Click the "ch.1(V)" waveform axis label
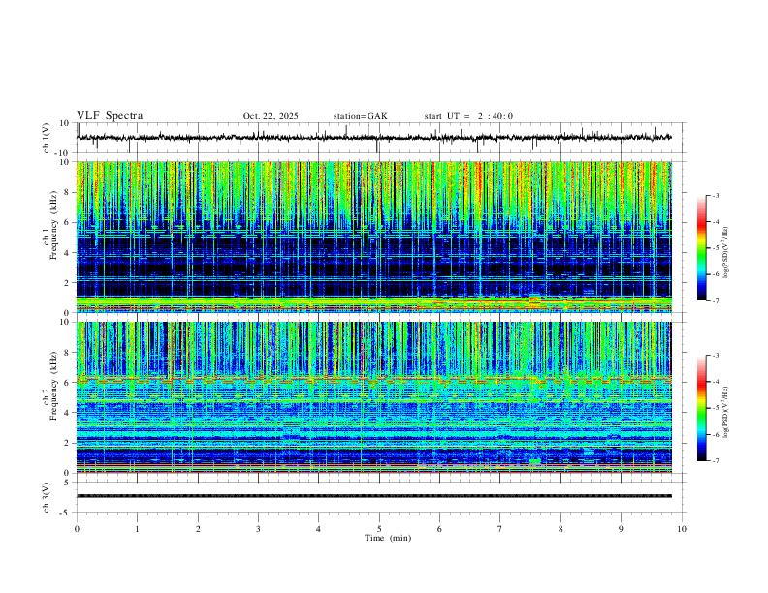Viewport: 768px width, 593px height. (x=46, y=138)
